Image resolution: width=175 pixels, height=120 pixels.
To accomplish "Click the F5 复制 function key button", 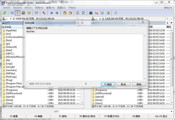I will tap(63, 116).
